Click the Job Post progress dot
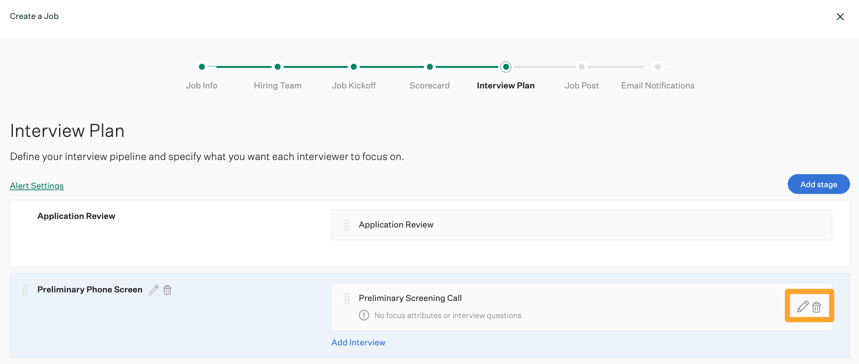This screenshot has width=859, height=364. [x=582, y=67]
